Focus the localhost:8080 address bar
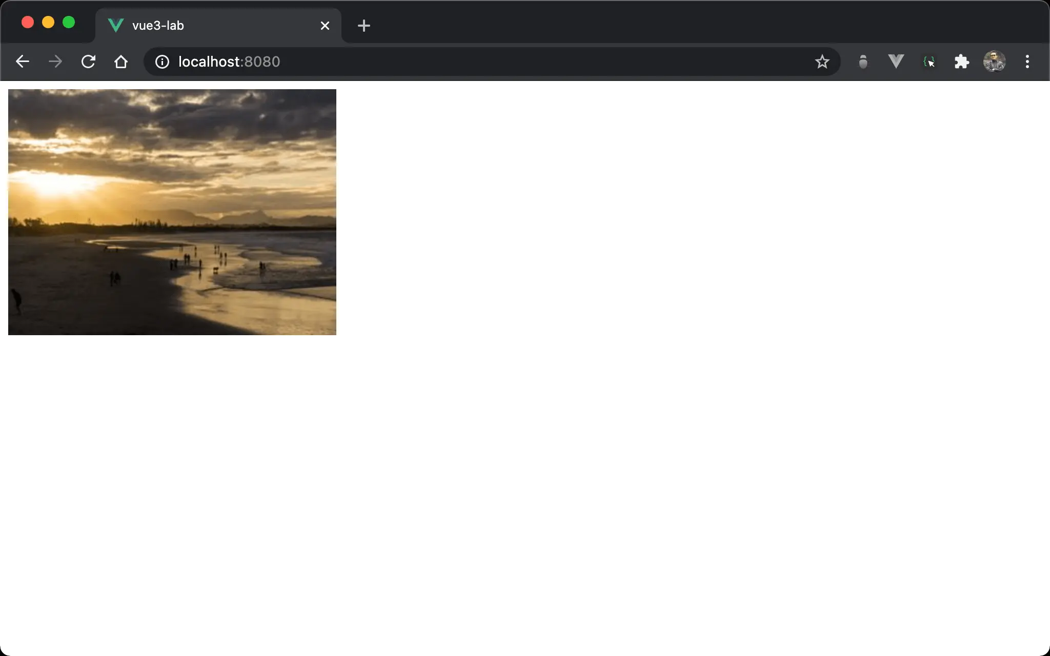The width and height of the screenshot is (1050, 656). (461, 61)
